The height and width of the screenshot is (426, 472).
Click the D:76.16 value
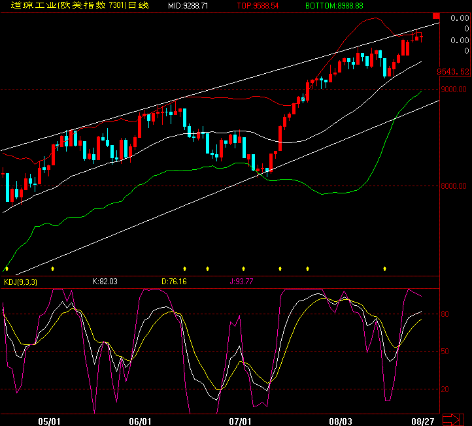pos(174,282)
